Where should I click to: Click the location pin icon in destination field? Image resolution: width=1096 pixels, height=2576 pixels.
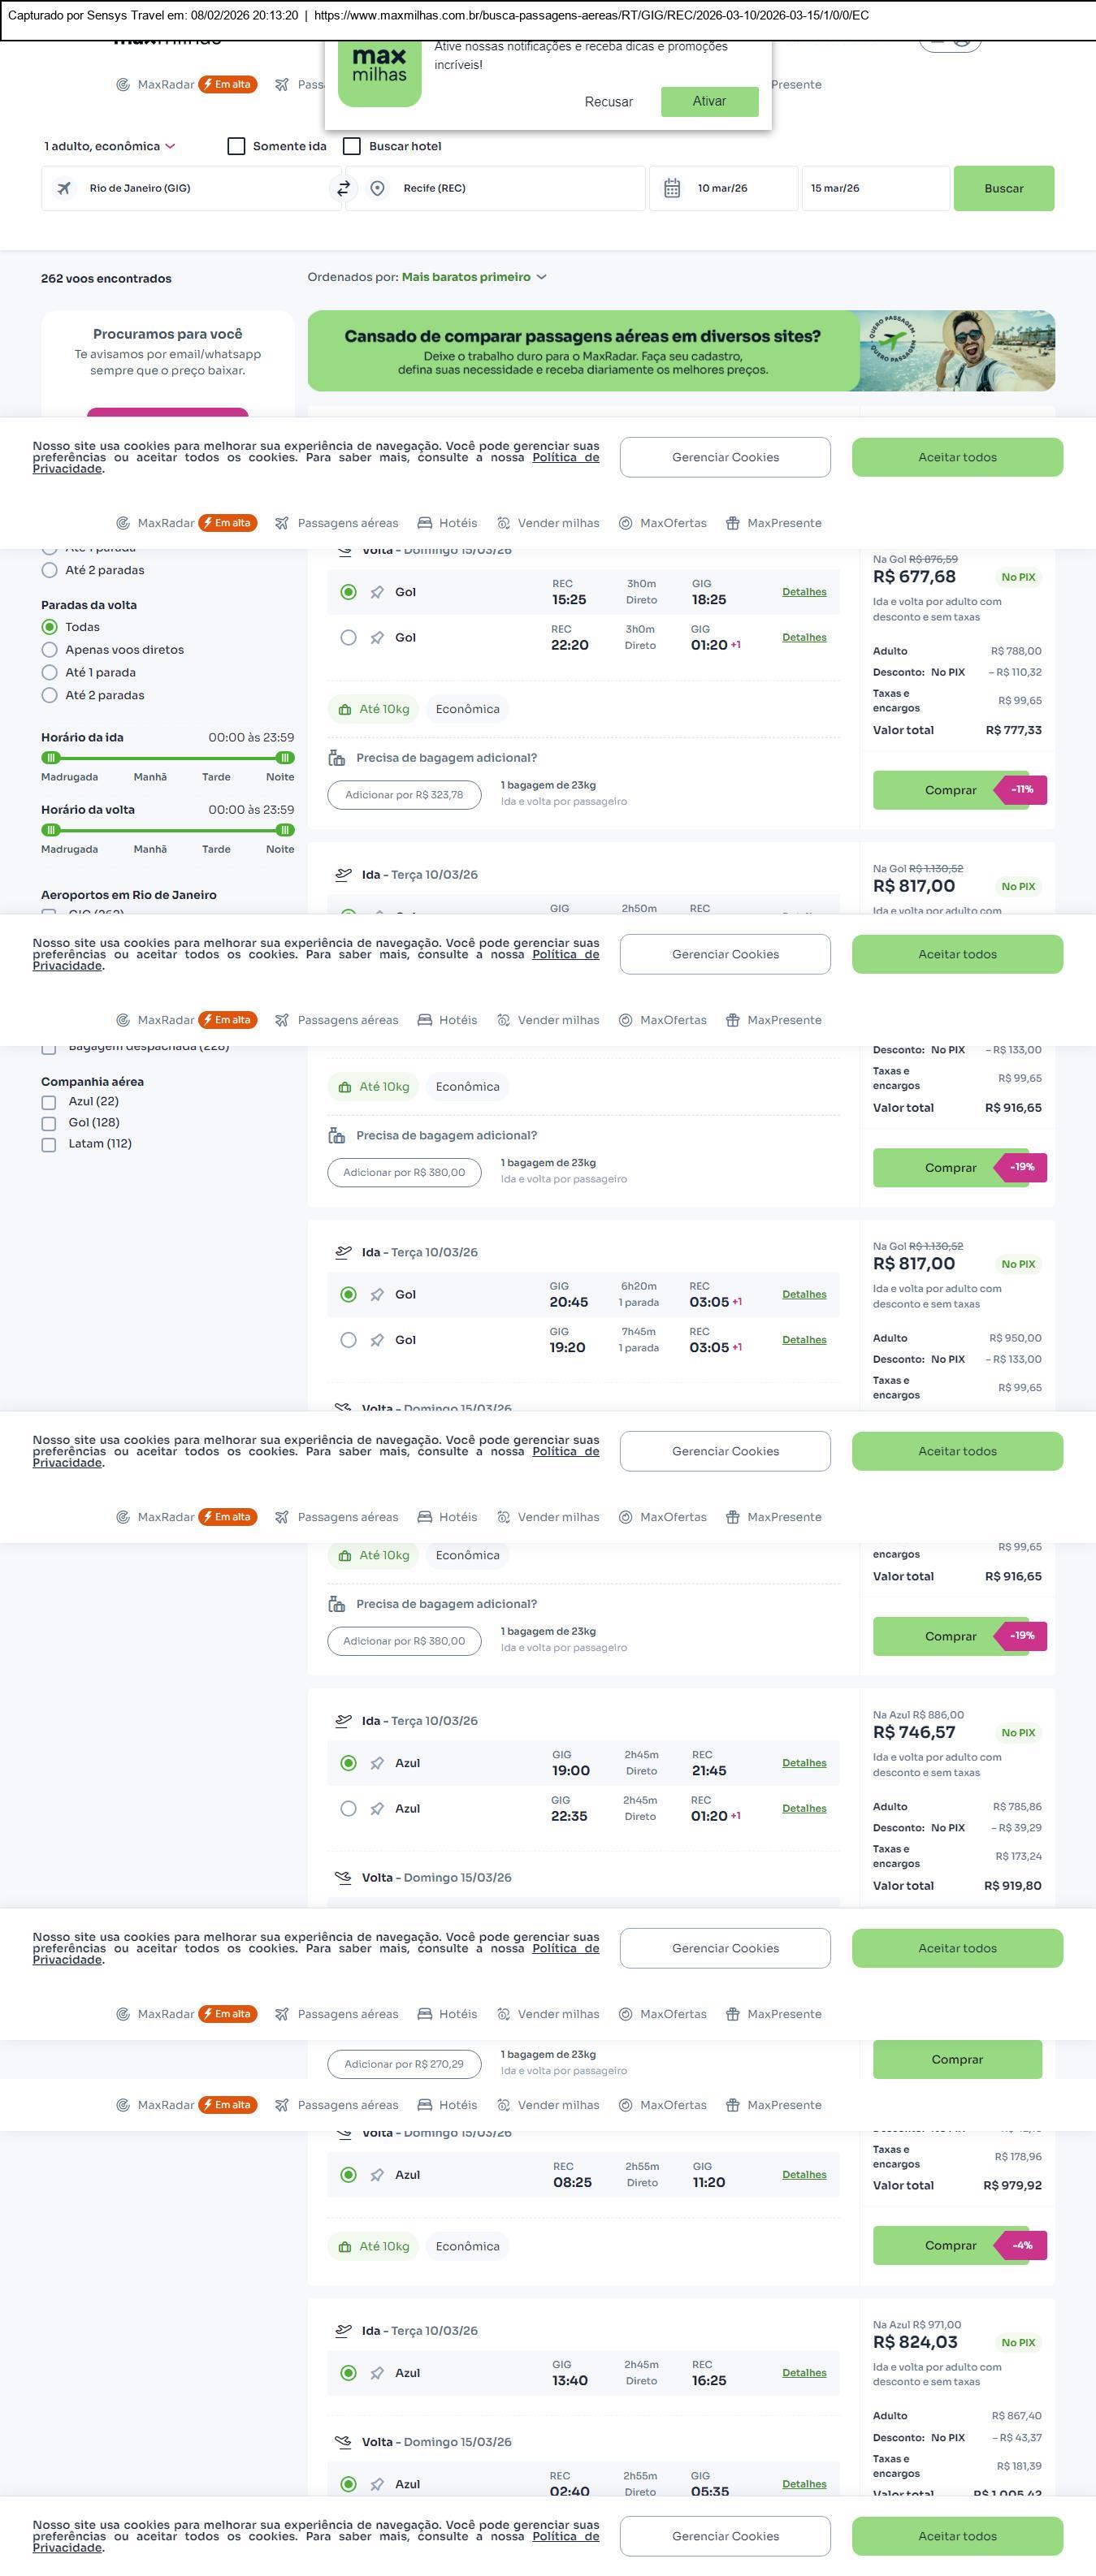pyautogui.click(x=377, y=188)
